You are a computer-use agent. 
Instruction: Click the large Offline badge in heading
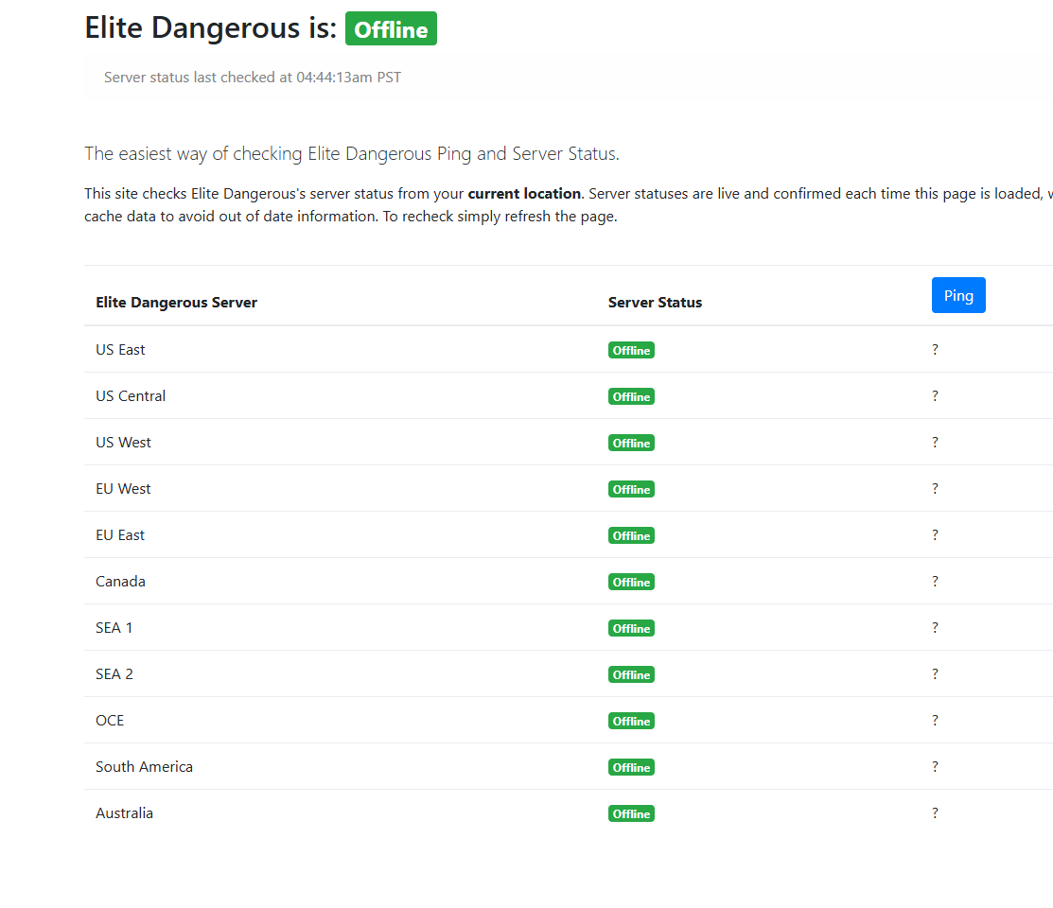click(x=391, y=29)
